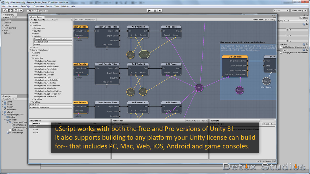This screenshot has height=174, width=310.
Task: Click the Step frame button
Action: [x=160, y=11]
